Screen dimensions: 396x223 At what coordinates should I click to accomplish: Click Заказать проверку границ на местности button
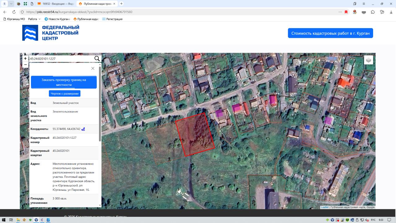(x=64, y=82)
